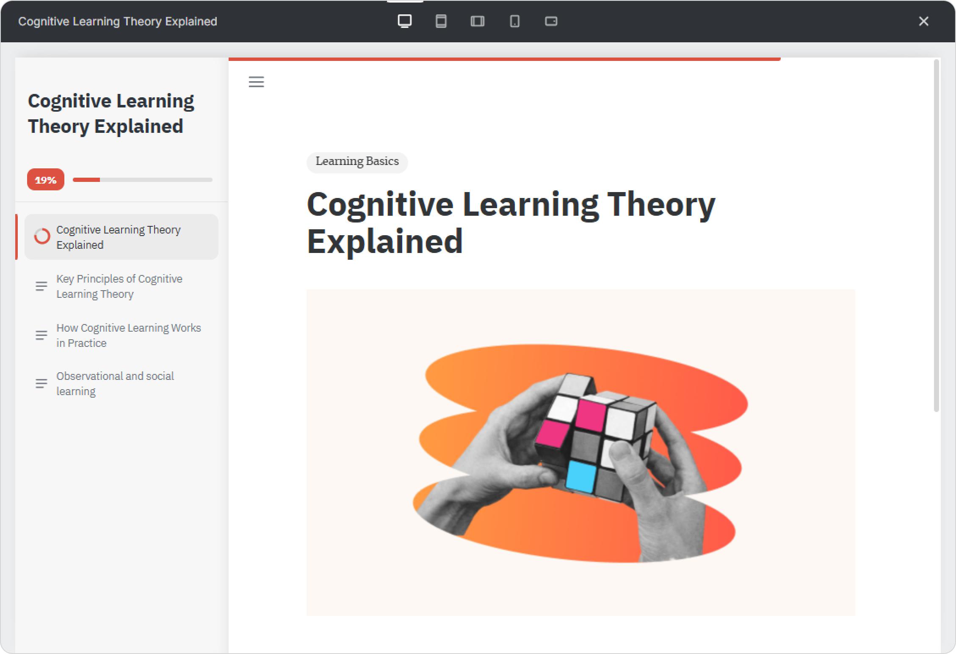Viewport: 956px width, 654px height.
Task: Click lines icon beside How Cognitive Learning Works
Action: click(41, 335)
